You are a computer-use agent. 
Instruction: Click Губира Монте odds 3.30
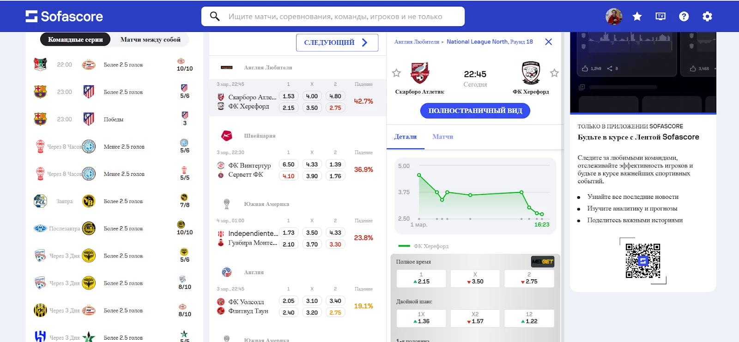point(335,245)
